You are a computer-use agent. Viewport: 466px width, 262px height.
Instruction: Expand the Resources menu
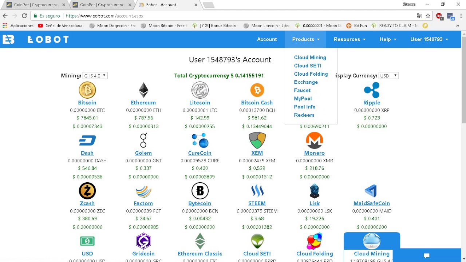click(349, 39)
